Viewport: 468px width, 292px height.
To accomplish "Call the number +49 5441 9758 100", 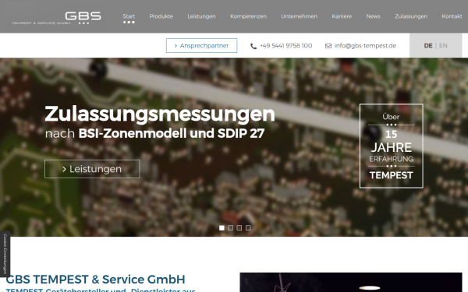I will pyautogui.click(x=286, y=46).
